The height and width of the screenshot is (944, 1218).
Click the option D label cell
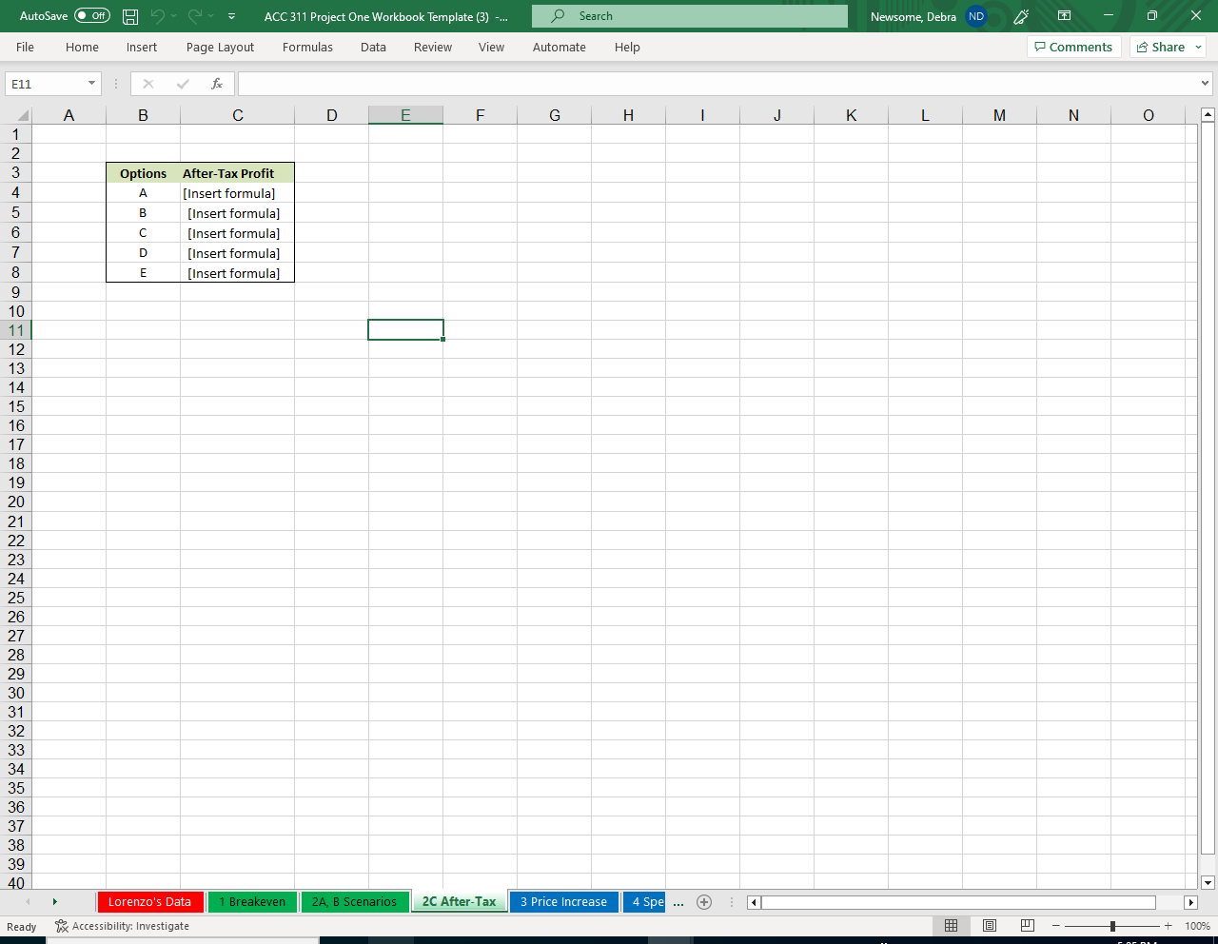tap(143, 253)
